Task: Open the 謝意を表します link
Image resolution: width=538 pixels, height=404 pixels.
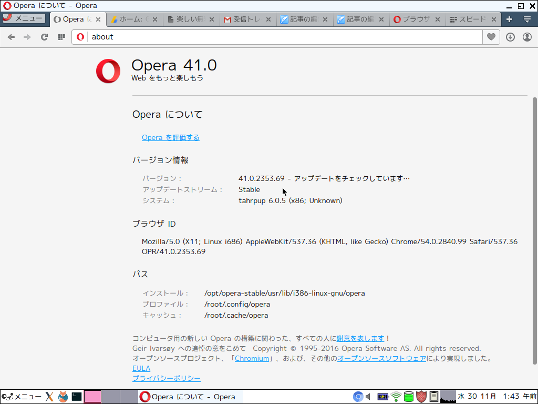Action: point(360,338)
